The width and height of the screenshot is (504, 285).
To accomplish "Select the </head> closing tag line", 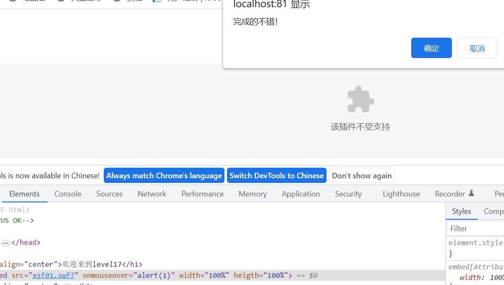I will click(26, 242).
